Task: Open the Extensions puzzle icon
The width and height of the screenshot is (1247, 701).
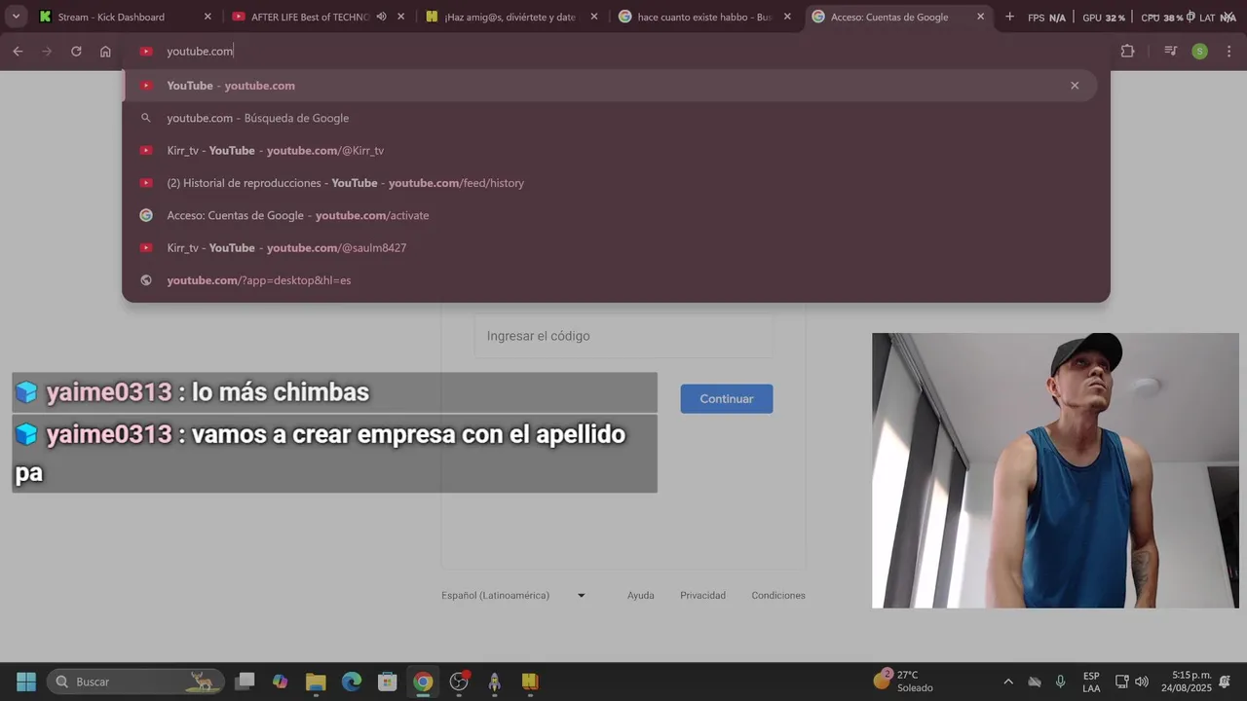Action: [1127, 52]
